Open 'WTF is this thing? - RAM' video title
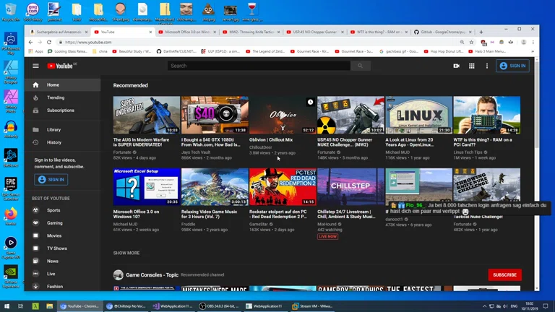The height and width of the screenshot is (312, 555). pos(483,142)
